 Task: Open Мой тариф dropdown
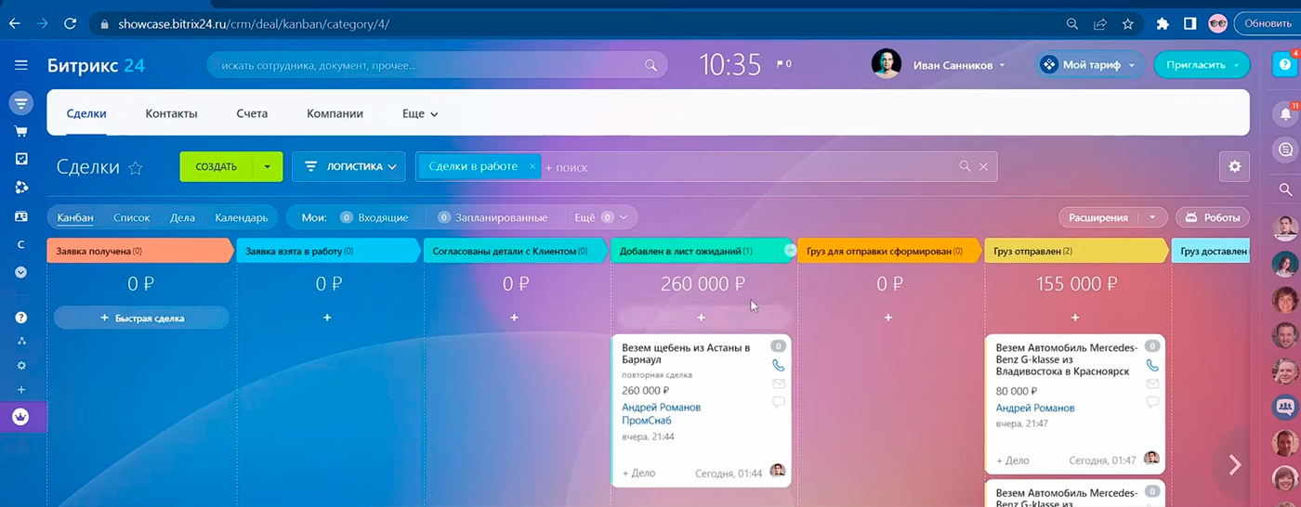click(1089, 65)
